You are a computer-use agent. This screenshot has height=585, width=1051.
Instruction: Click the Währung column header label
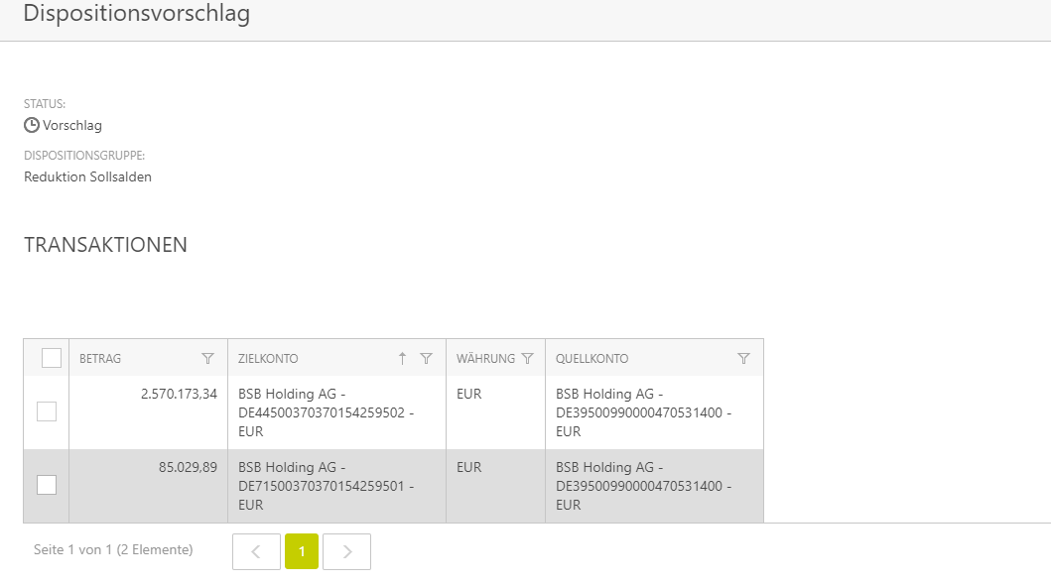pos(485,359)
